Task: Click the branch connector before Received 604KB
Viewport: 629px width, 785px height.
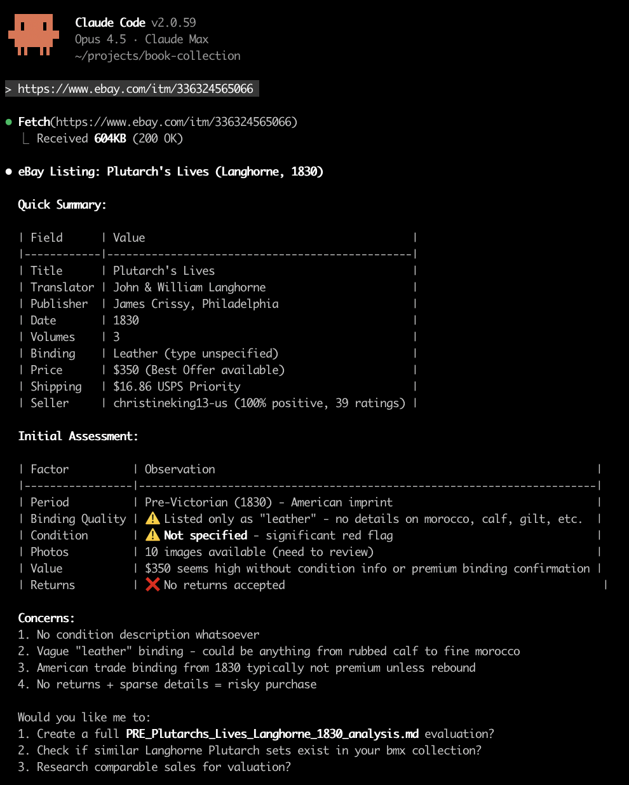Action: 25,139
